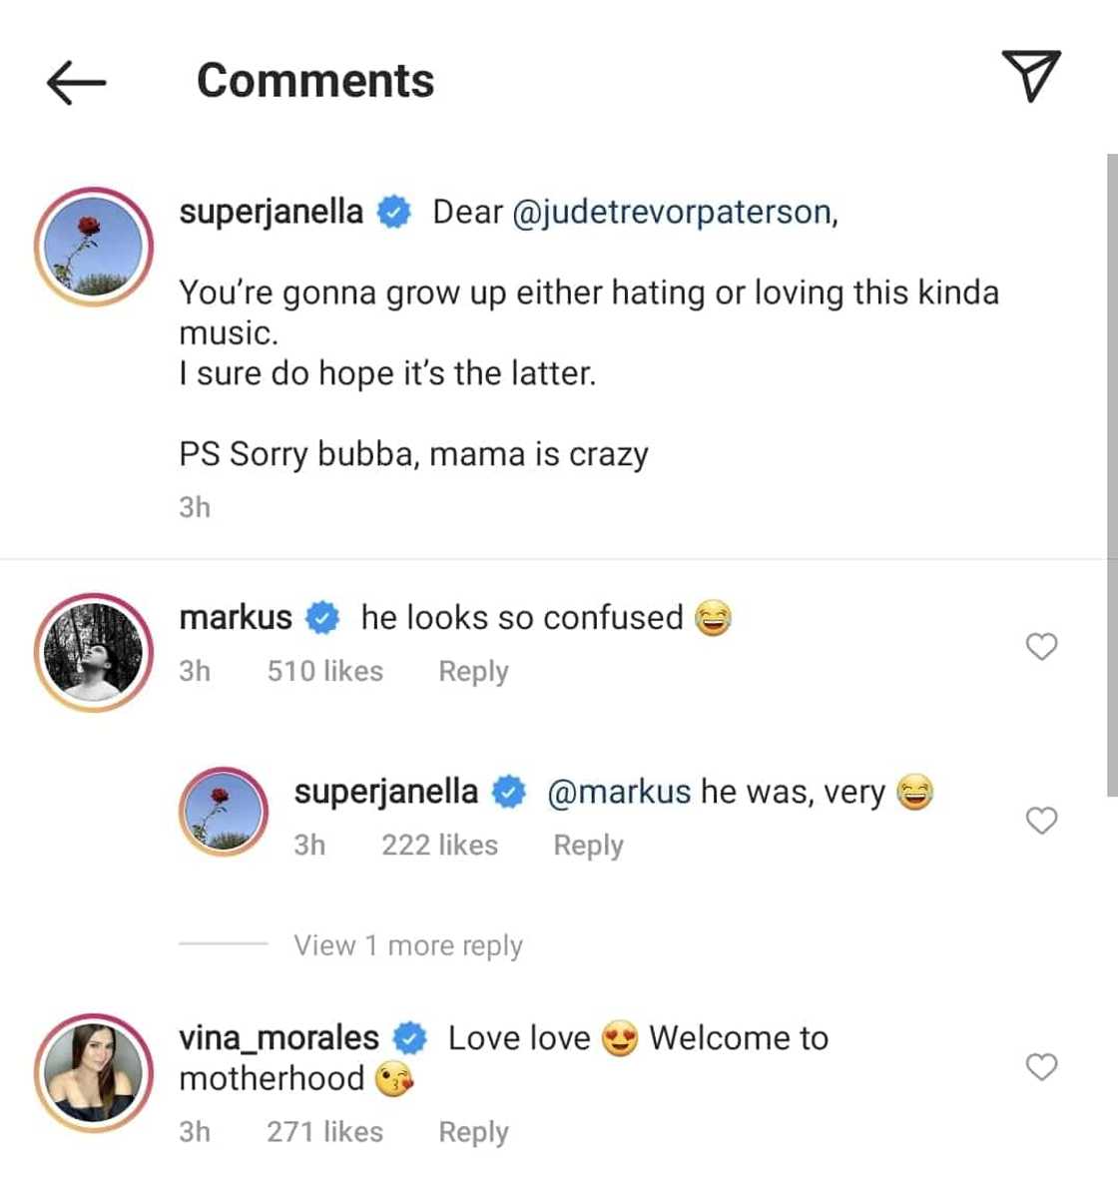Tap the back arrow icon
Image resolution: width=1118 pixels, height=1193 pixels.
[x=76, y=81]
